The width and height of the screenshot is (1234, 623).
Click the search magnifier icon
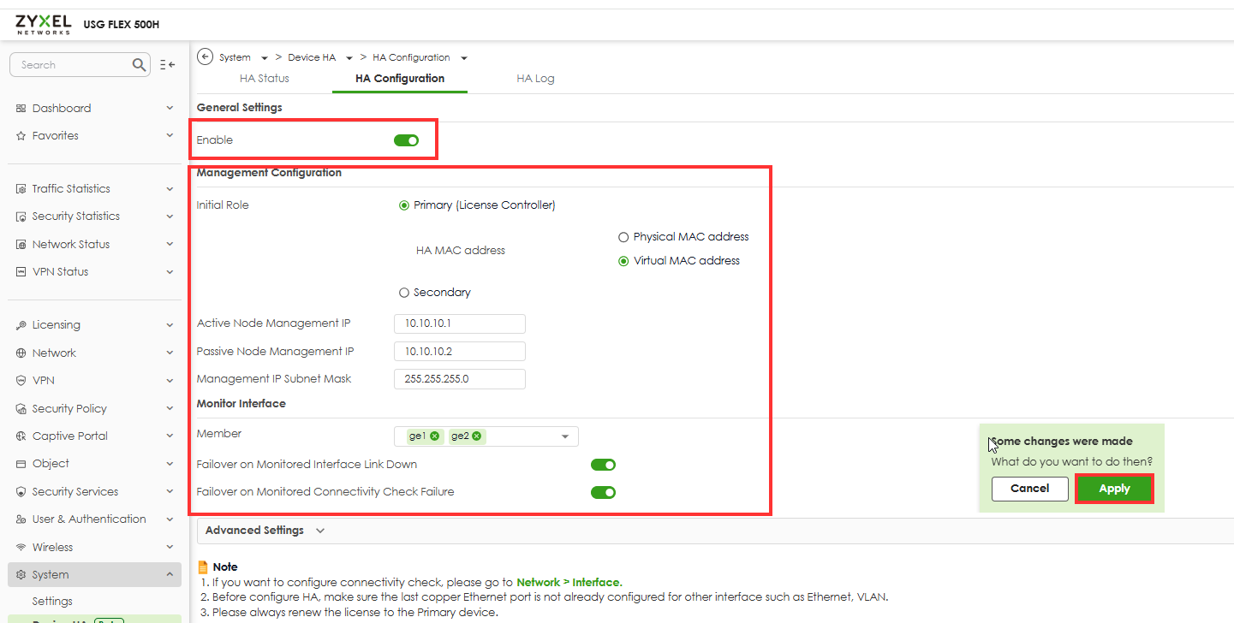tap(140, 65)
